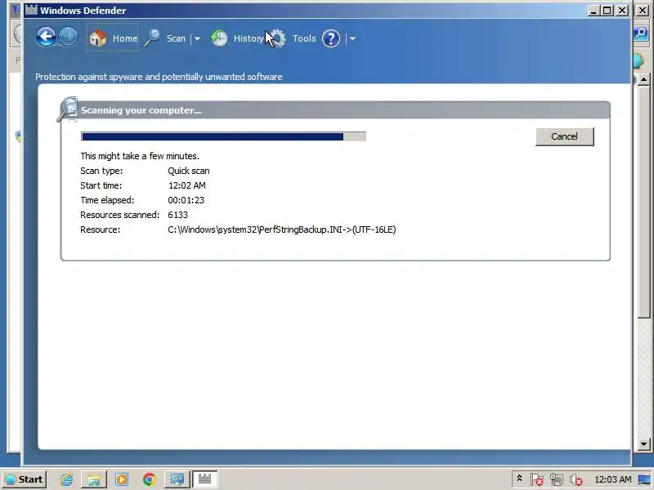Screen dimensions: 654x490
Task: Click the 'Quick scan' scan type value
Action: pos(189,171)
